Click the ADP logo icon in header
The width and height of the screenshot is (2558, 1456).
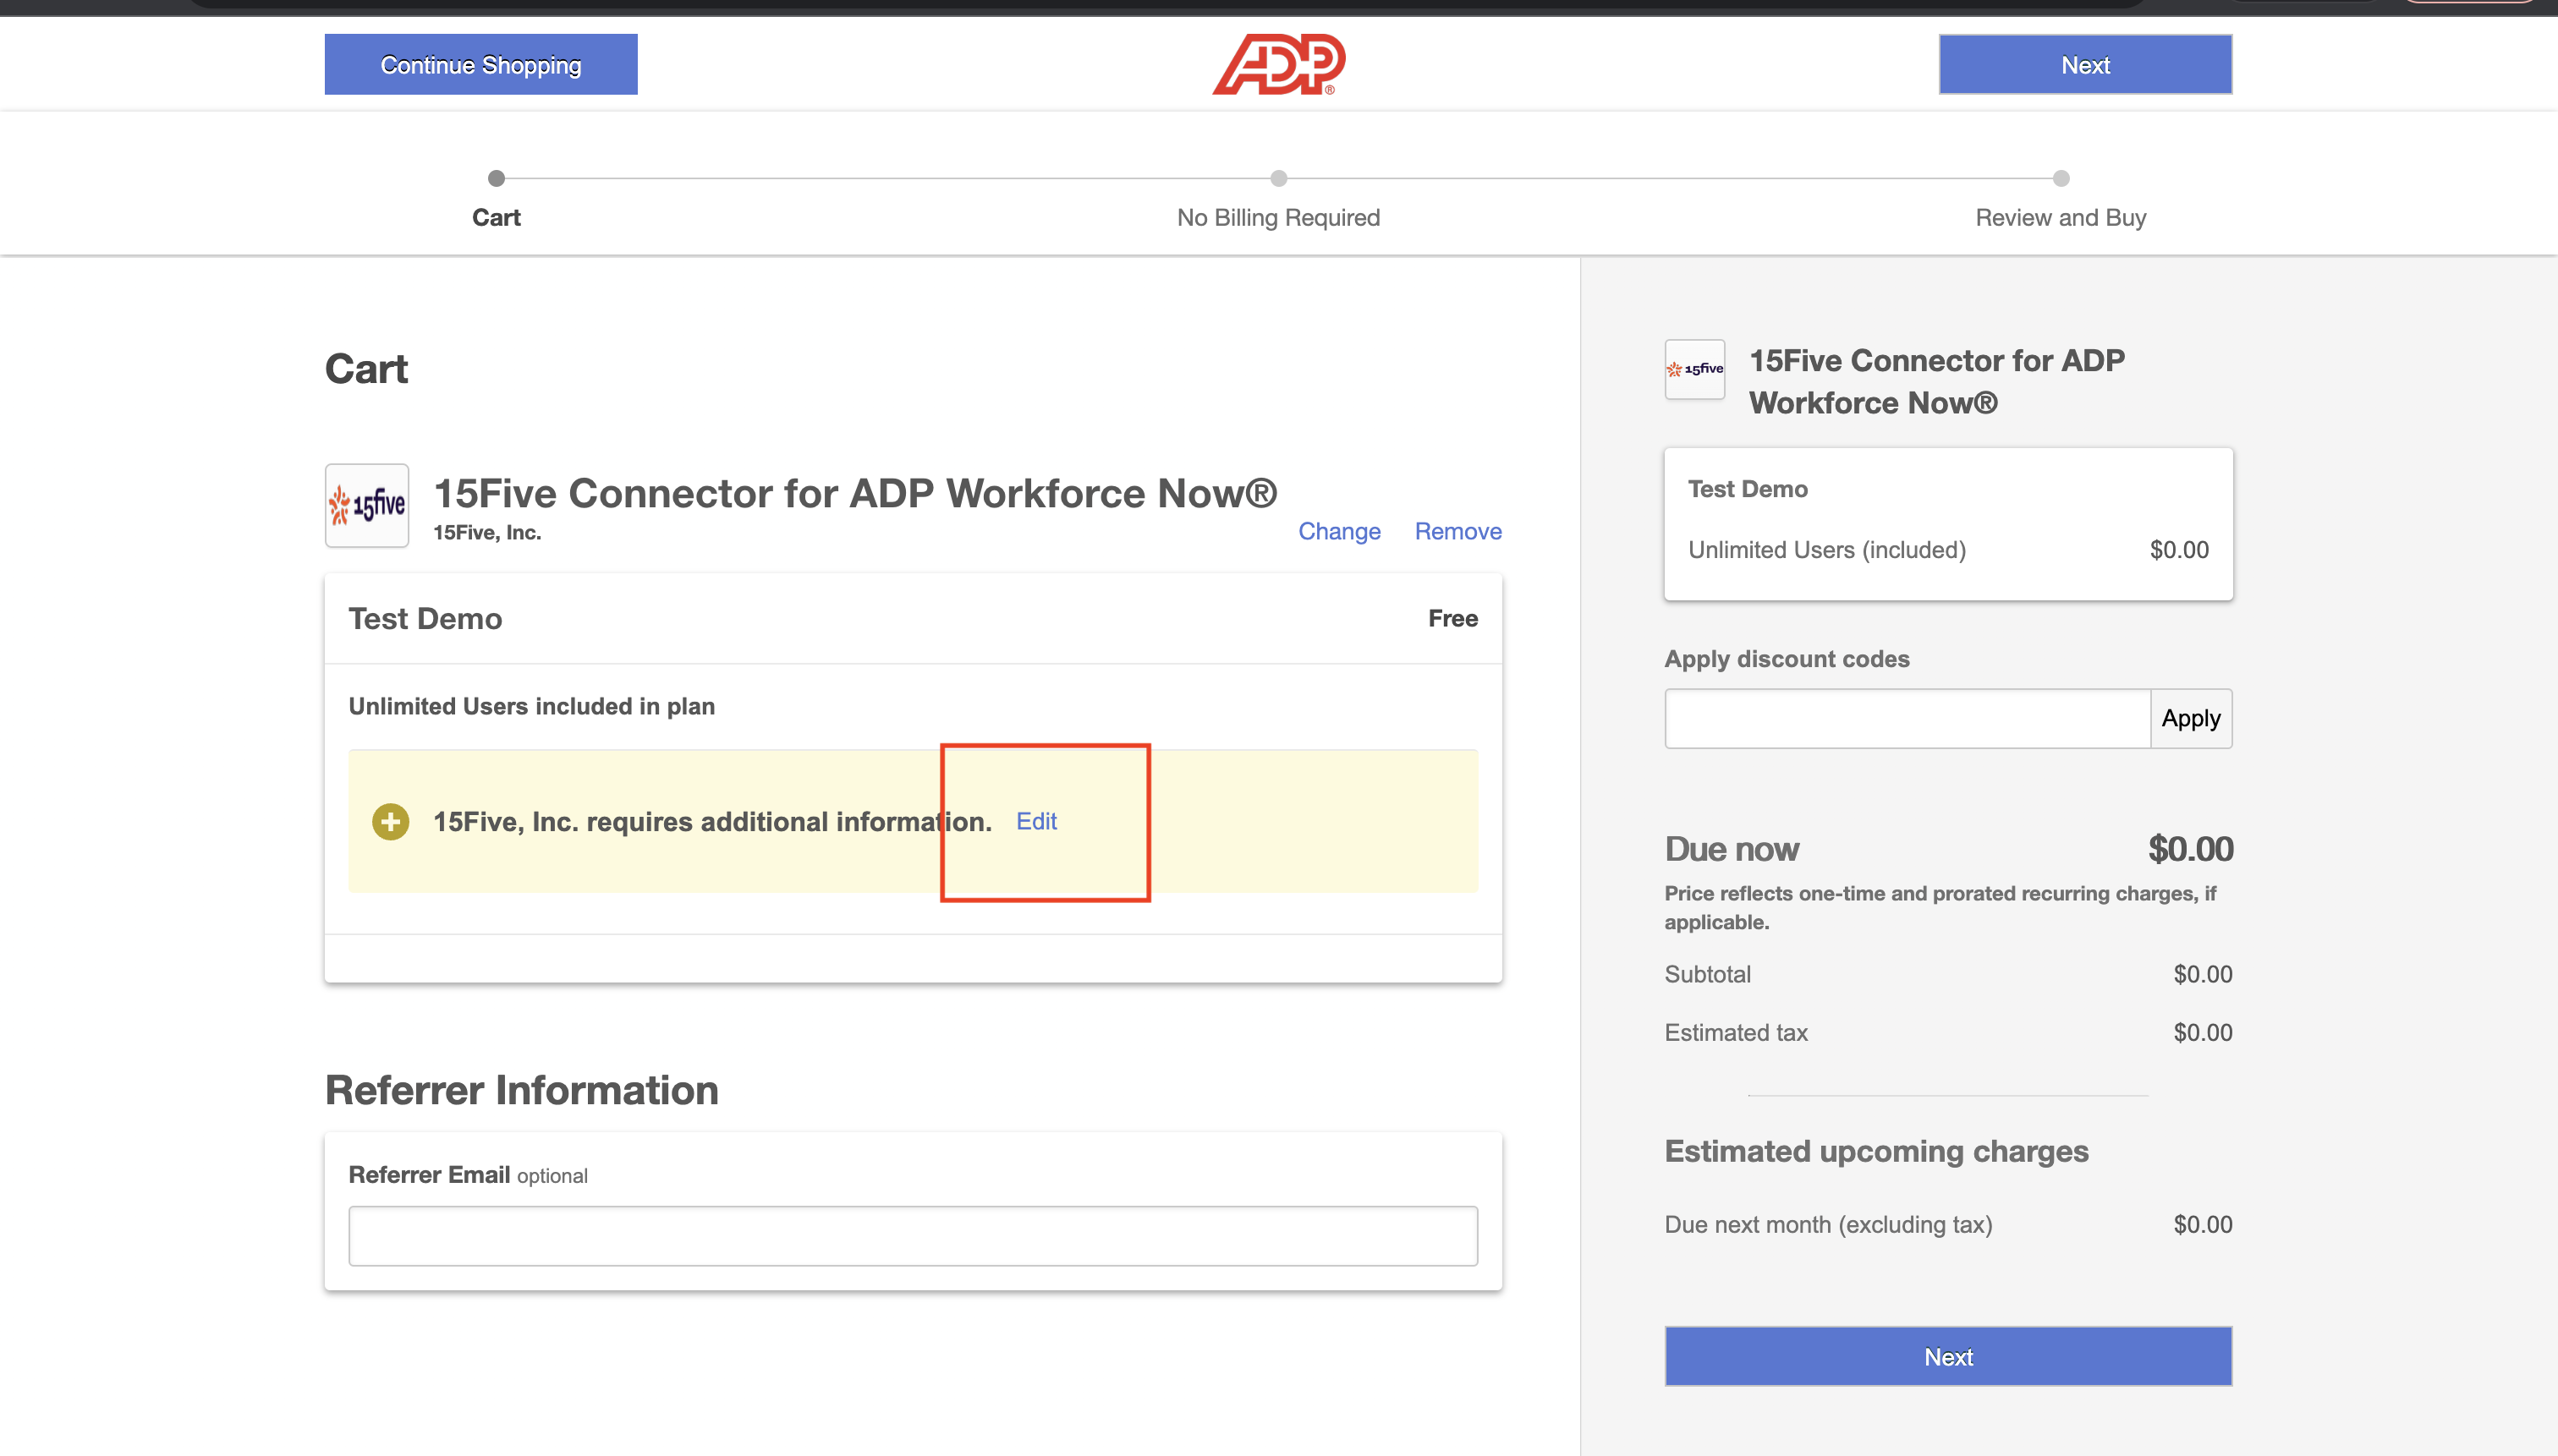click(x=1279, y=63)
